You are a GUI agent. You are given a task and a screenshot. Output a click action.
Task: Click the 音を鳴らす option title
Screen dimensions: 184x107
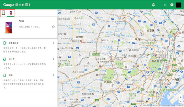pos(14,43)
